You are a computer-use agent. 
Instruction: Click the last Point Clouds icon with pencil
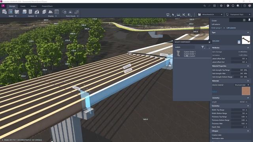tap(77, 12)
